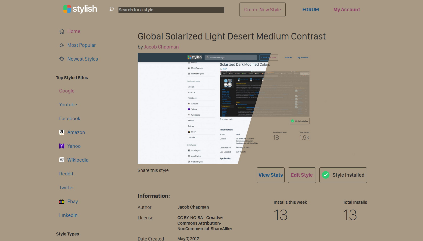Open the View Stats page
This screenshot has height=241, width=423.
click(270, 175)
